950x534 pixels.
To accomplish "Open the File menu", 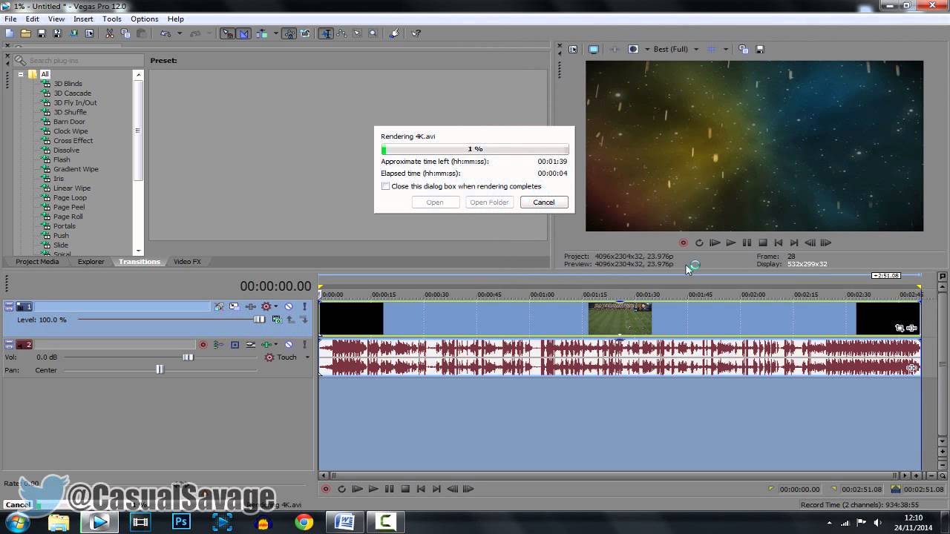I will [10, 19].
